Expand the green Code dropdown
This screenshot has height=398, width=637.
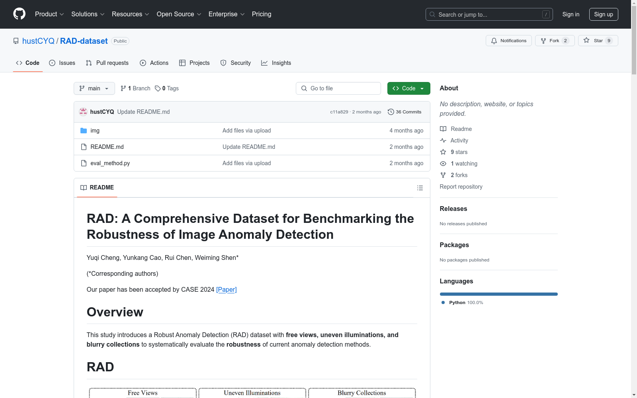(408, 88)
